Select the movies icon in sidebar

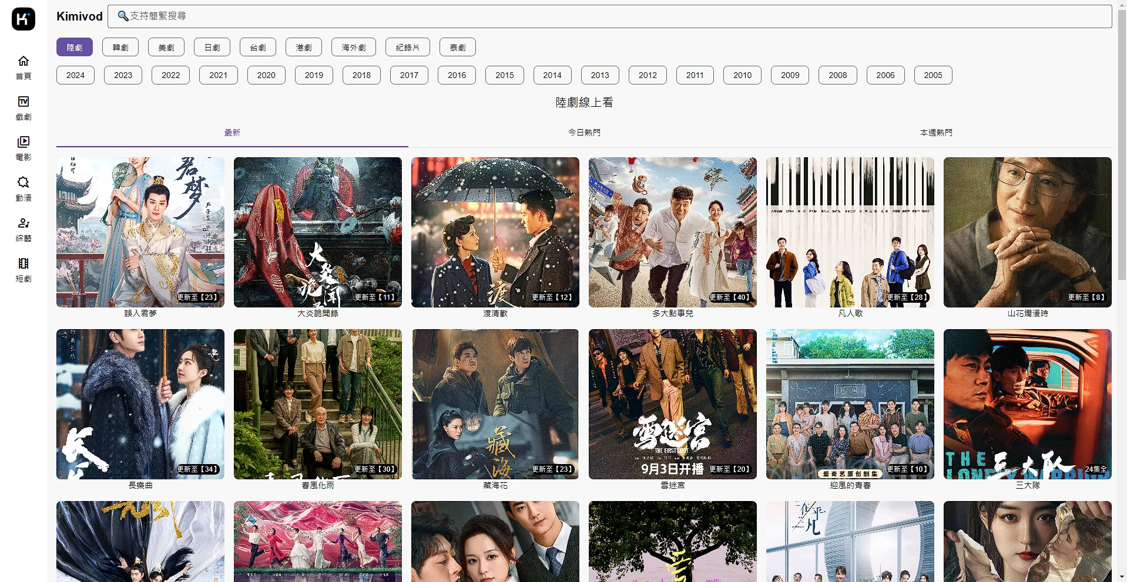(x=24, y=143)
